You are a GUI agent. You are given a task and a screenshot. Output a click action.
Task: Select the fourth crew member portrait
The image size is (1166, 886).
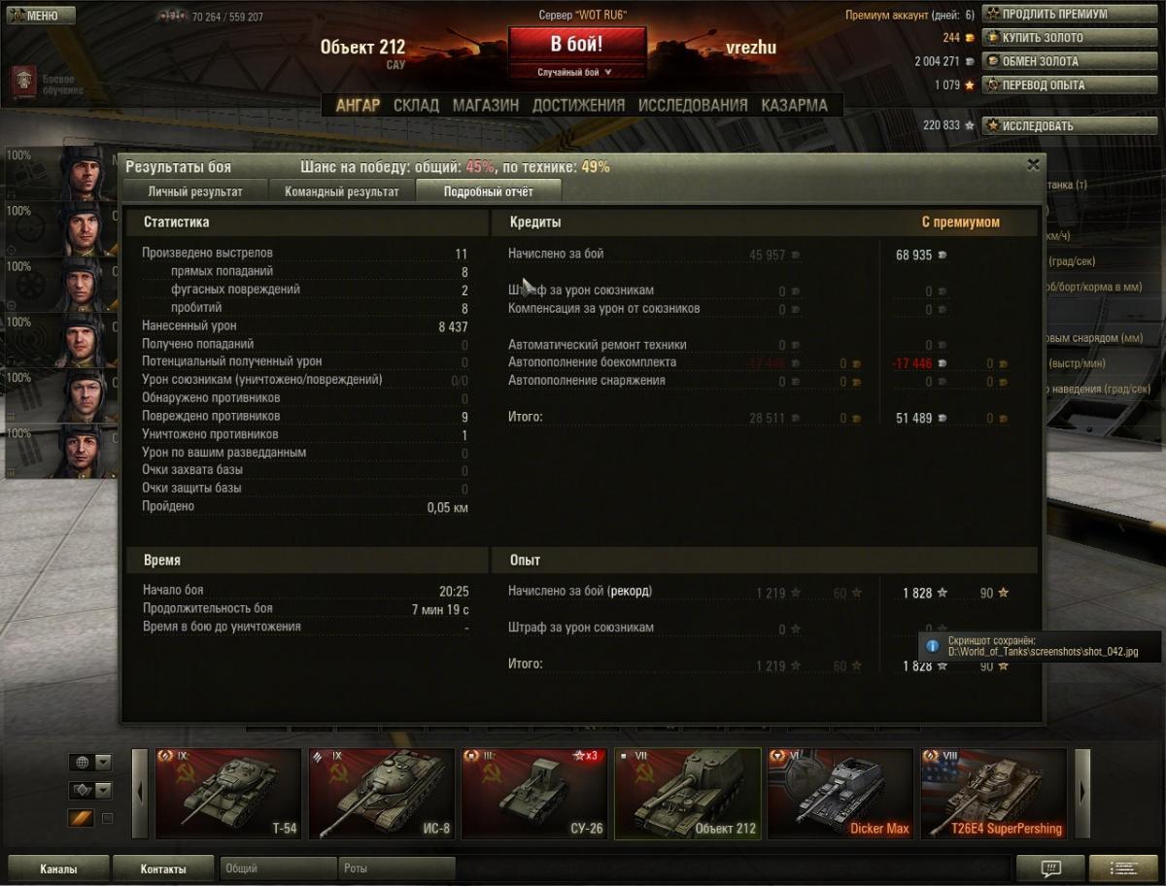pos(85,339)
